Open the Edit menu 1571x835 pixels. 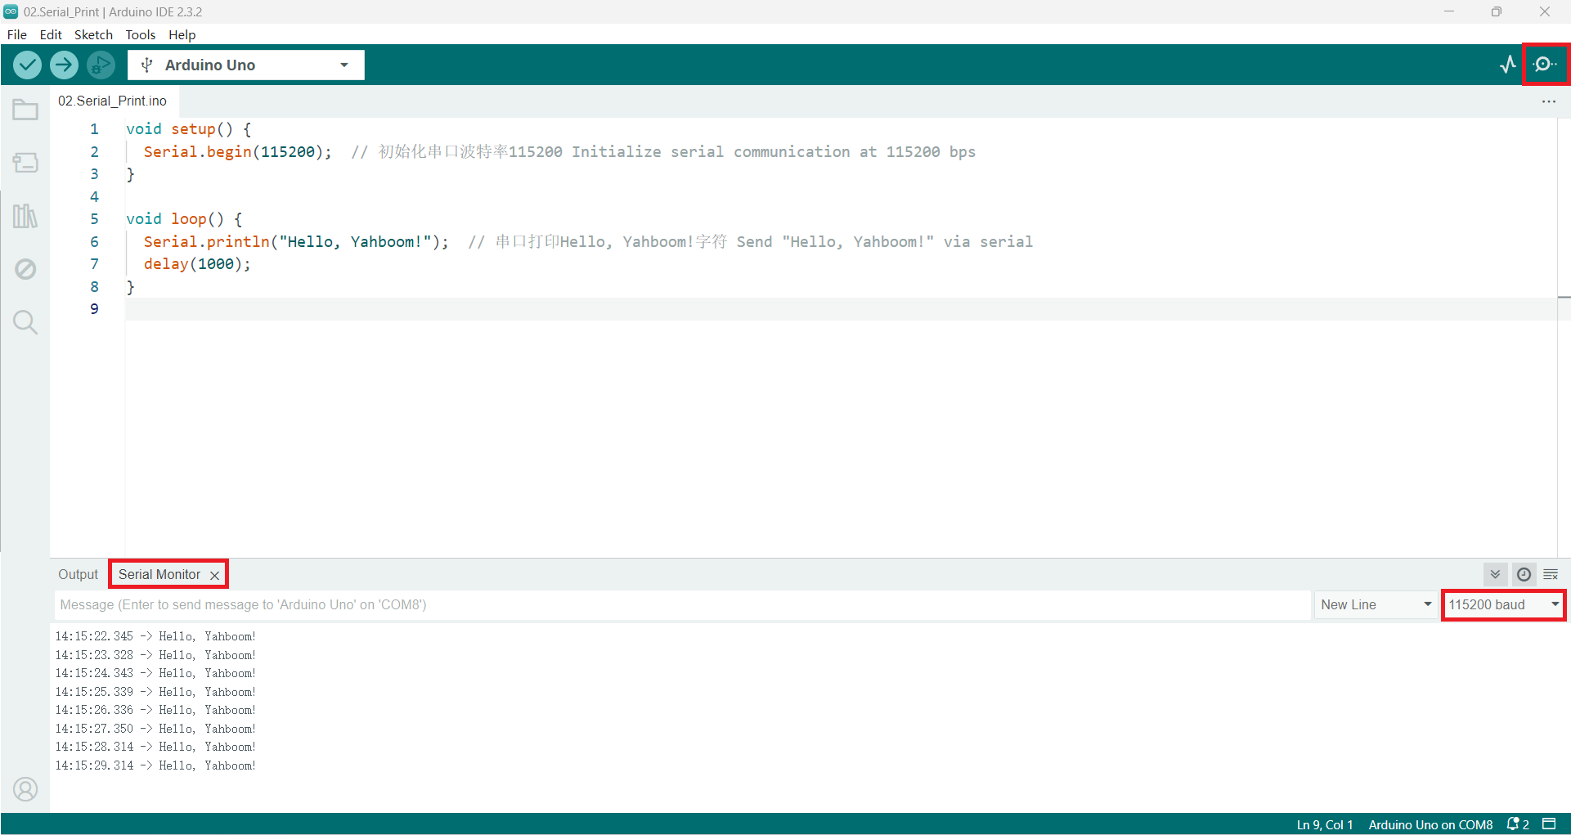coord(51,34)
